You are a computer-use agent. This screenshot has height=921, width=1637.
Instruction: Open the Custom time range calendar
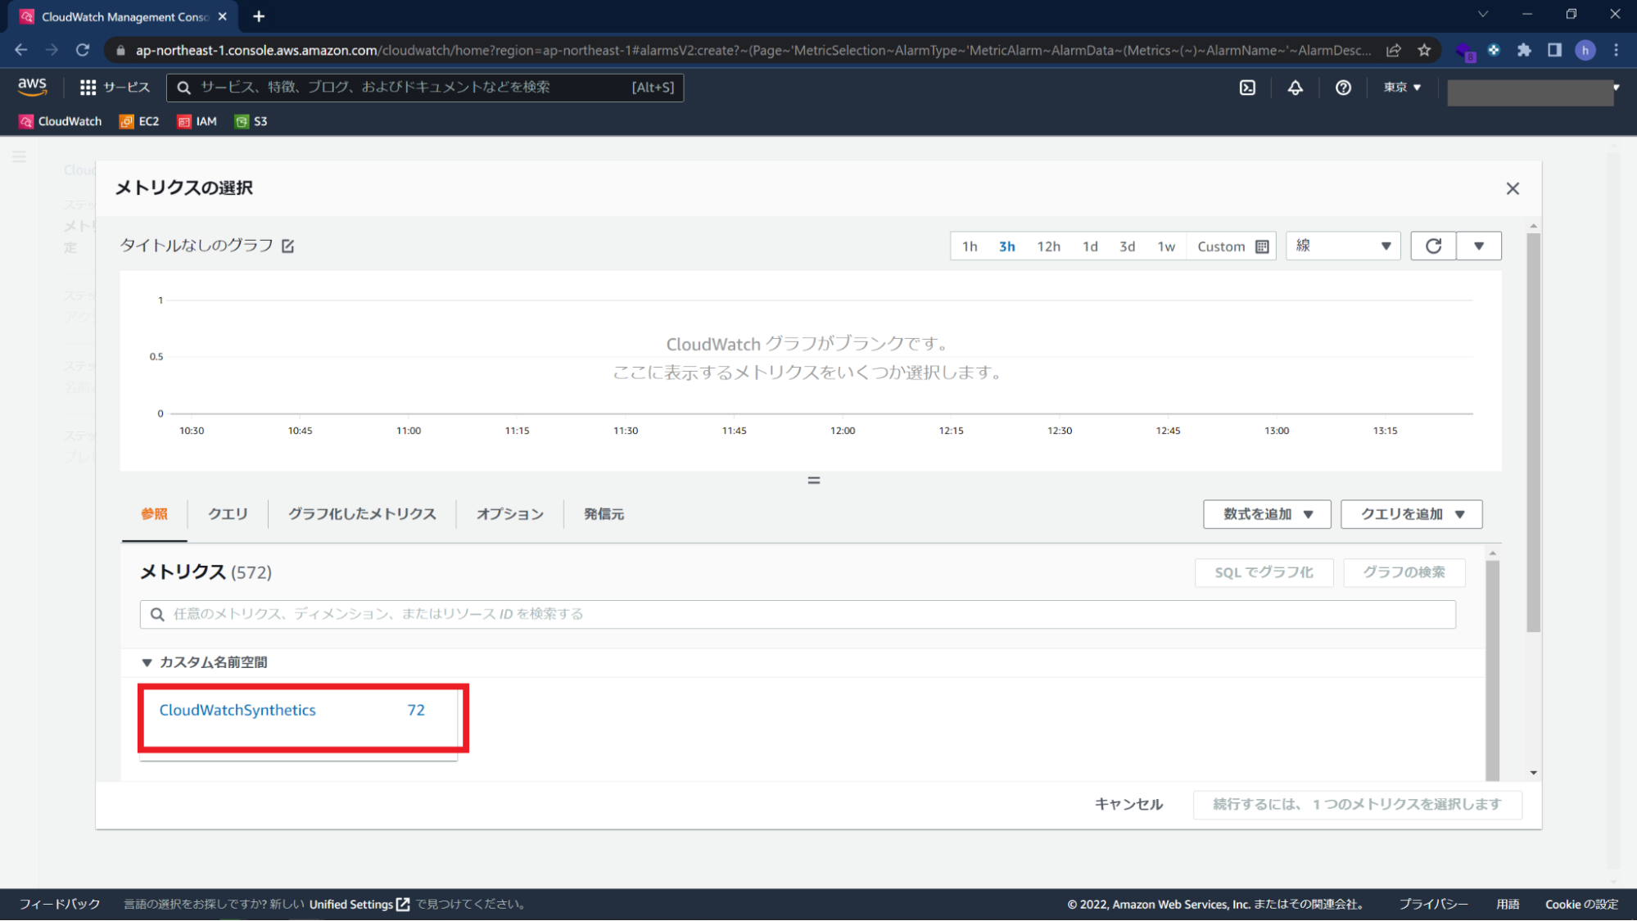coord(1232,246)
